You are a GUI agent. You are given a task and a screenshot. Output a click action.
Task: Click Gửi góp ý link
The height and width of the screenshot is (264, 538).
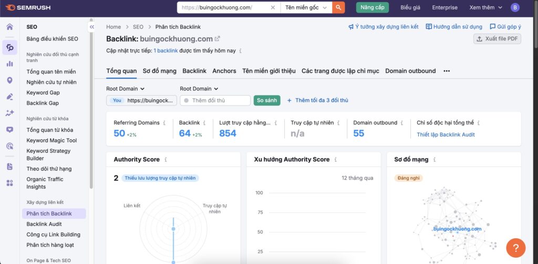505,27
